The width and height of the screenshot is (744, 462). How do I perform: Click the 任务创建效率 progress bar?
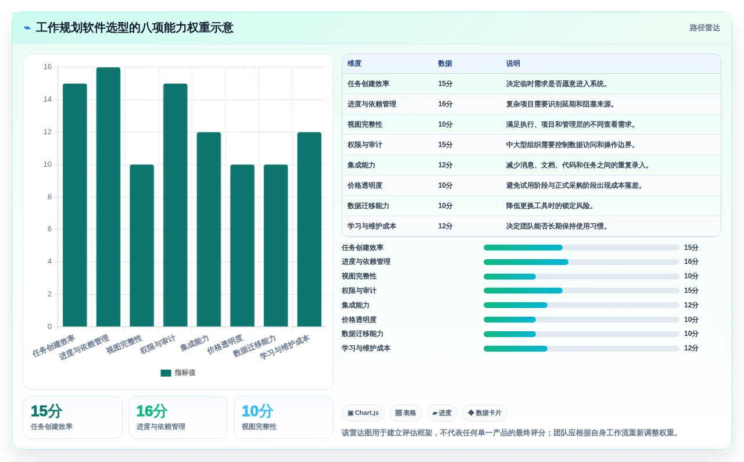tap(581, 248)
